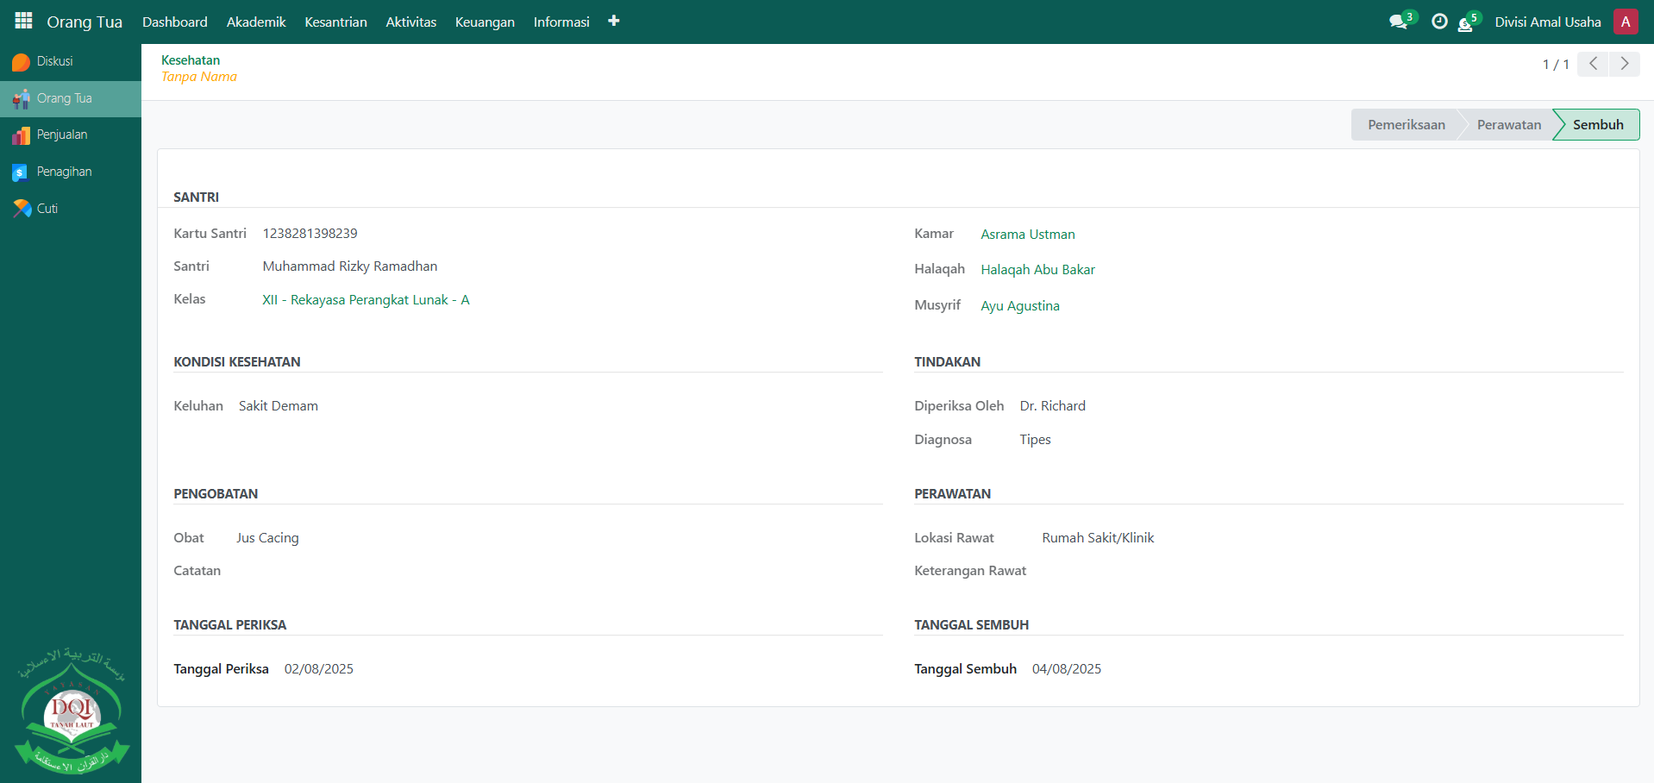Click the Kesehatan breadcrumb link
This screenshot has height=783, width=1654.
pyautogui.click(x=191, y=60)
